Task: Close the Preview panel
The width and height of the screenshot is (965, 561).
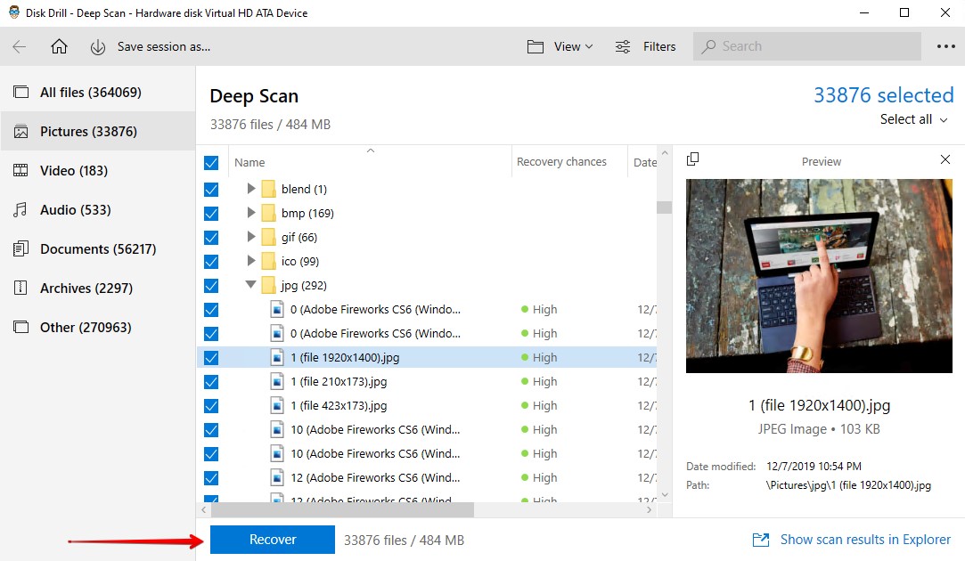Action: (945, 160)
